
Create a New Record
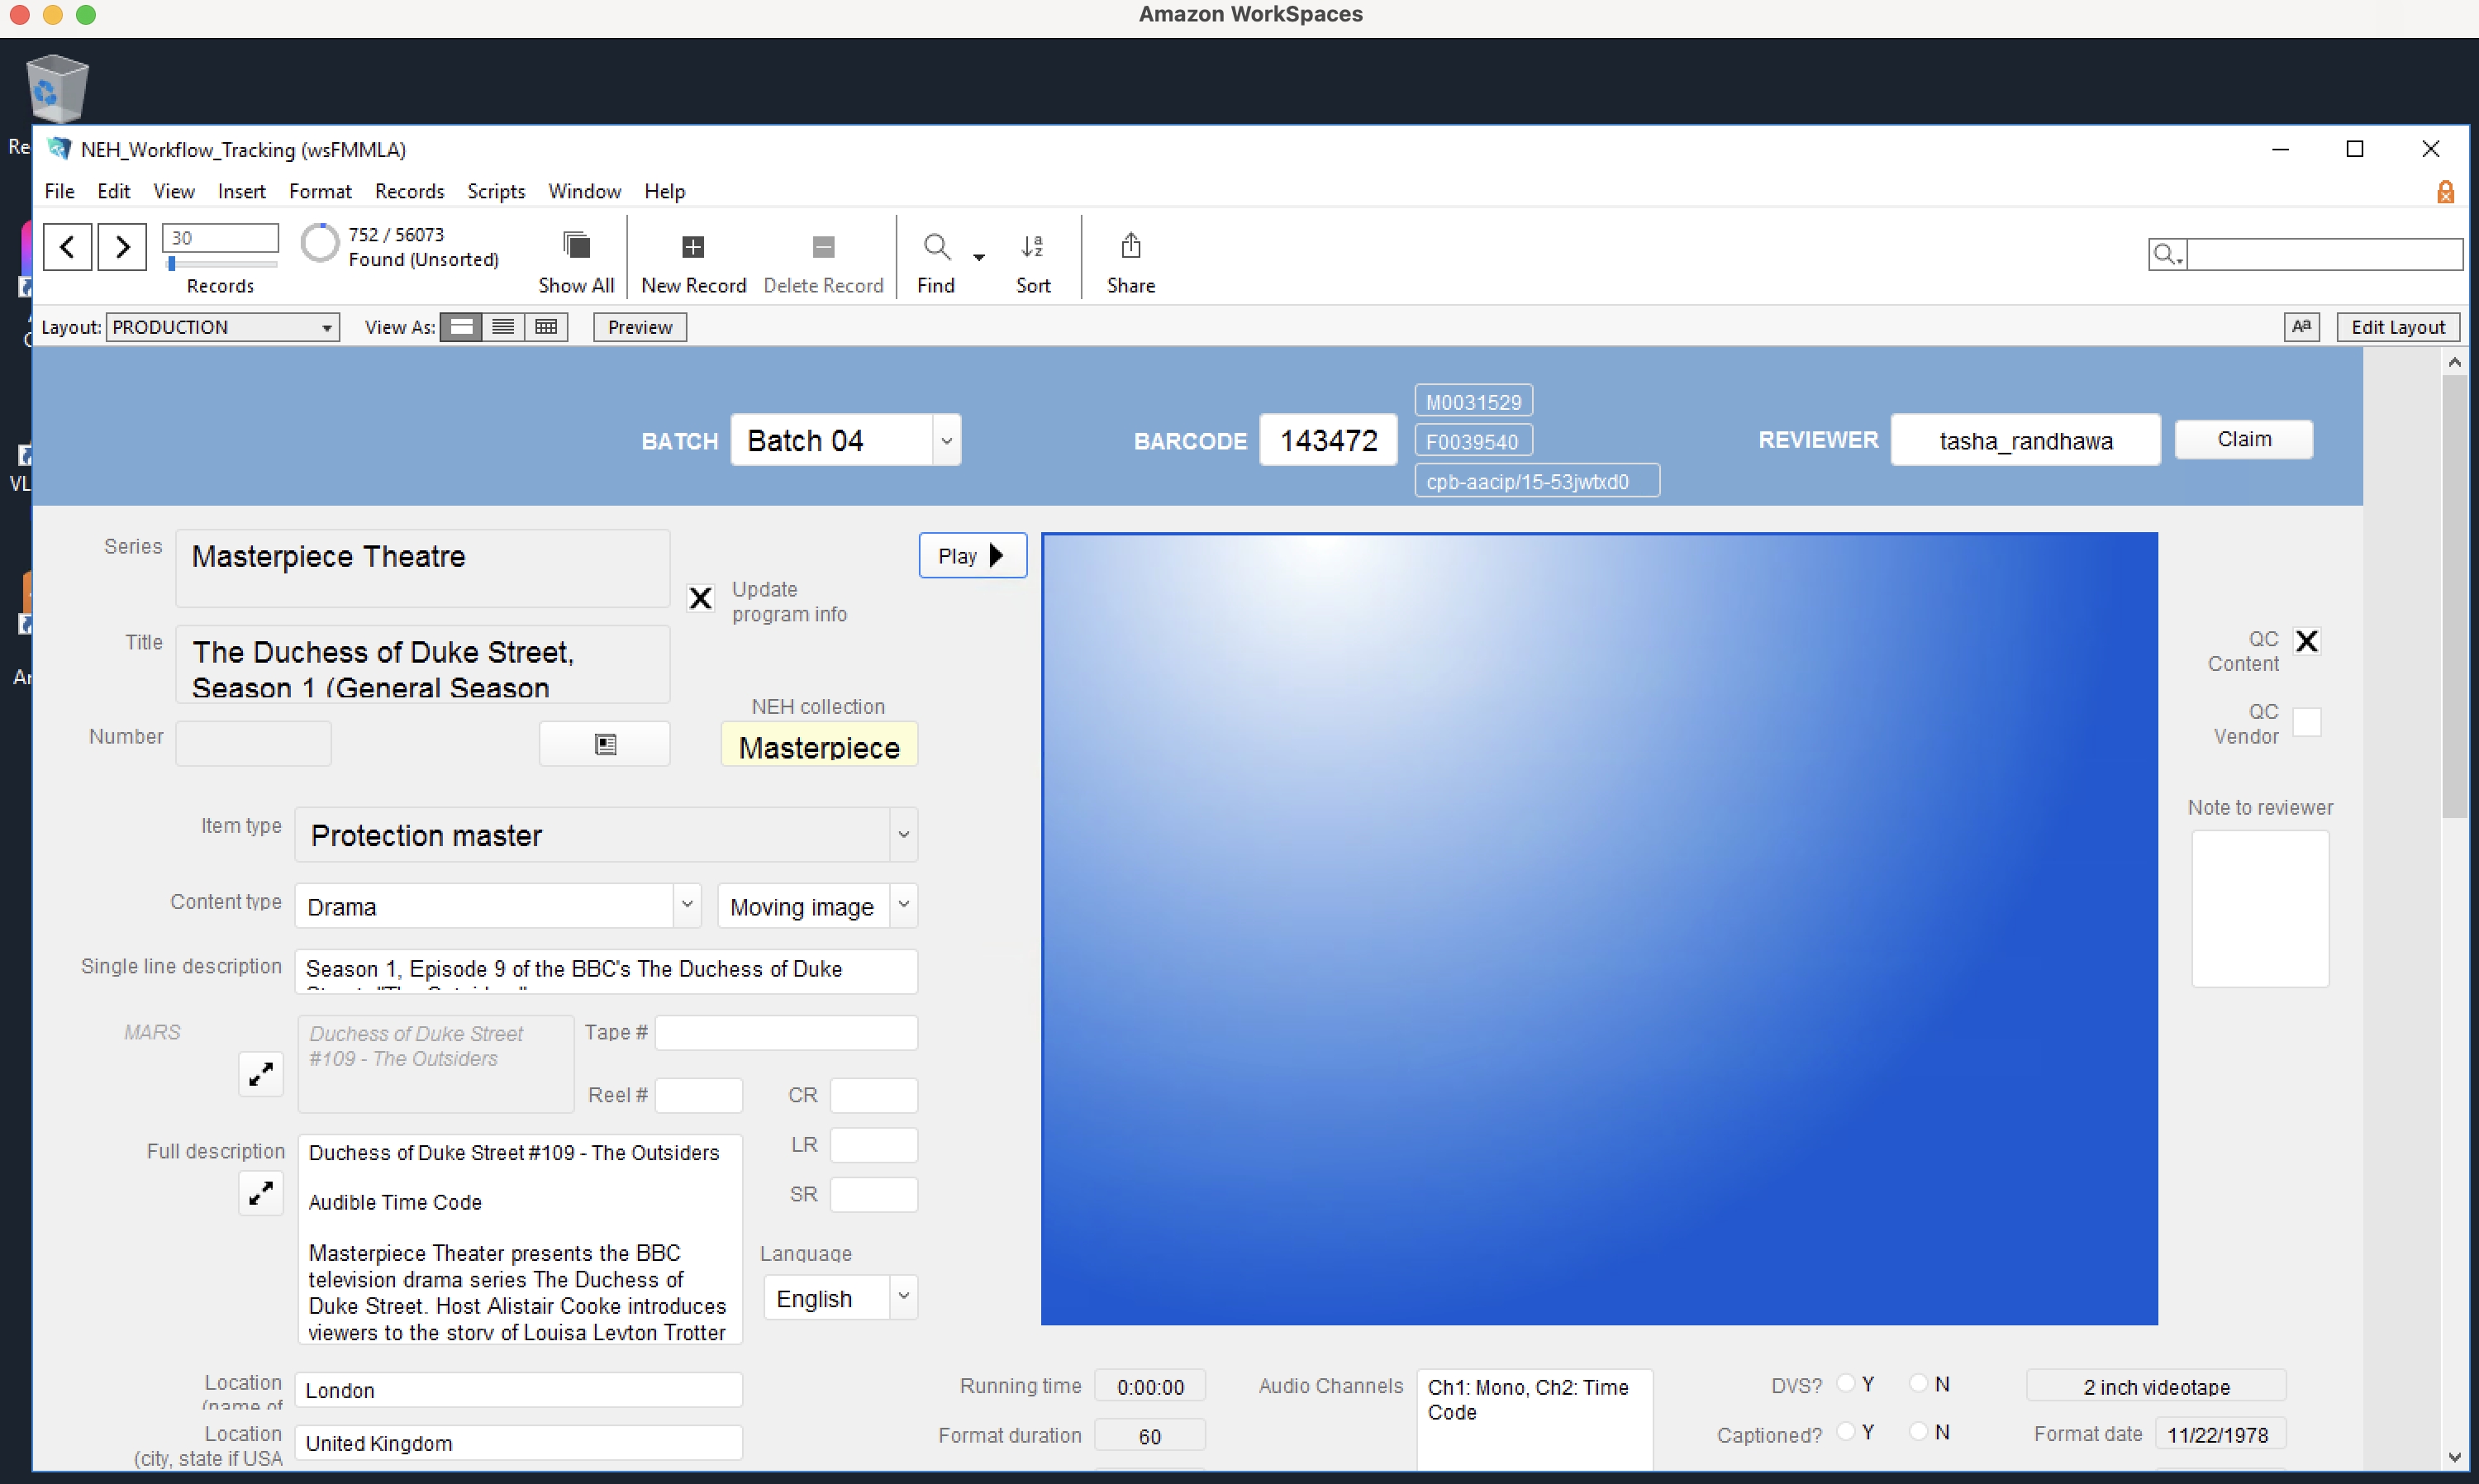[x=693, y=246]
